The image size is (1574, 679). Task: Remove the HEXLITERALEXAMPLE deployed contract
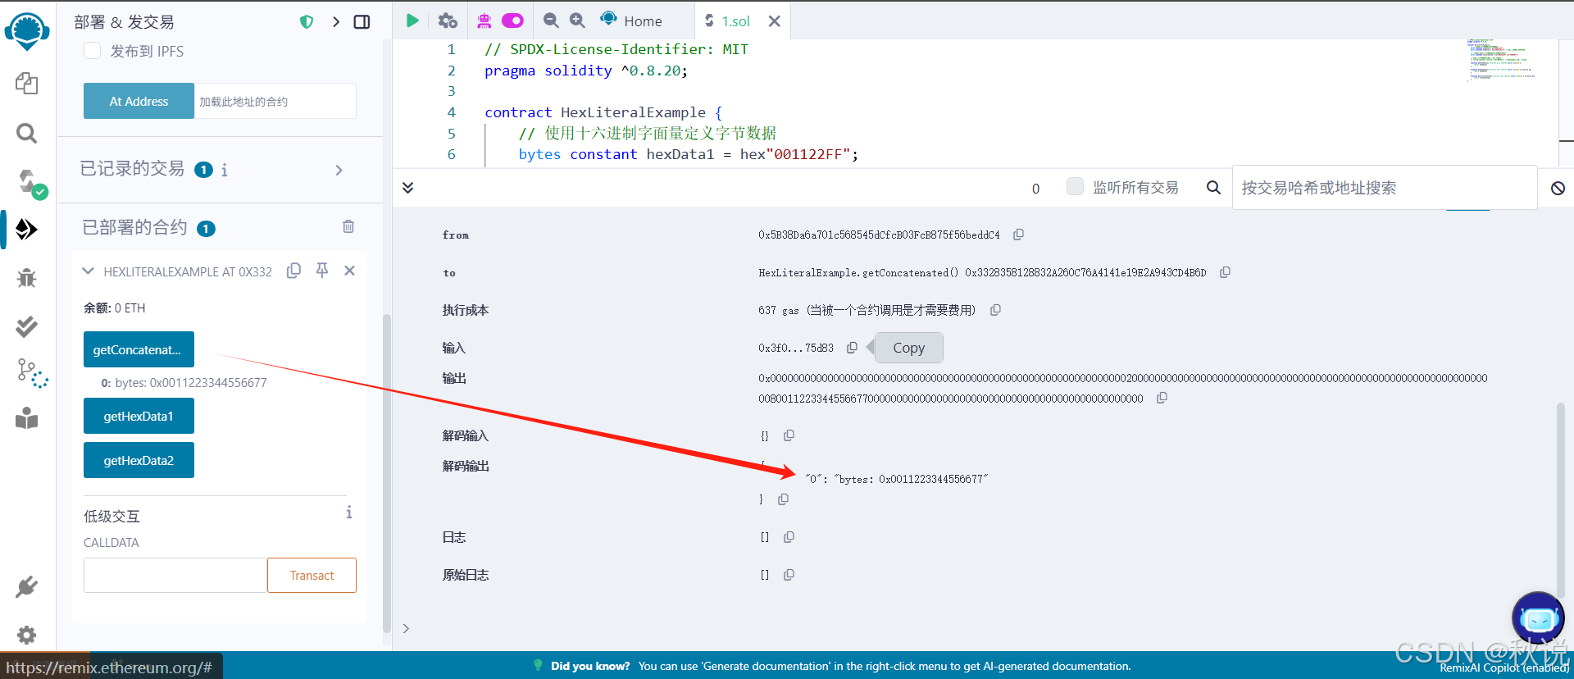[x=349, y=271]
